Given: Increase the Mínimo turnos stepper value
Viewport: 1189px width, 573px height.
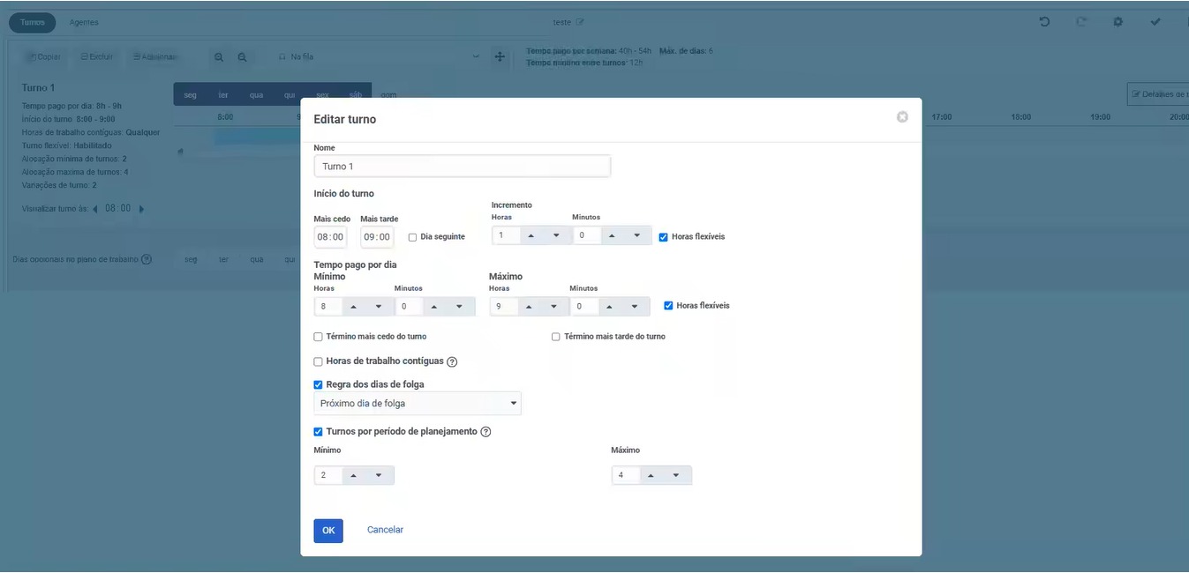Looking at the screenshot, I should point(353,475).
